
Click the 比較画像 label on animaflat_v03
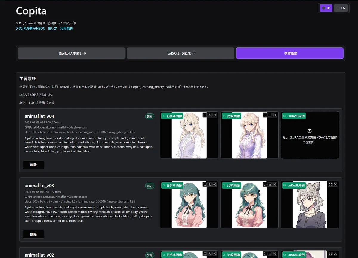click(x=231, y=185)
